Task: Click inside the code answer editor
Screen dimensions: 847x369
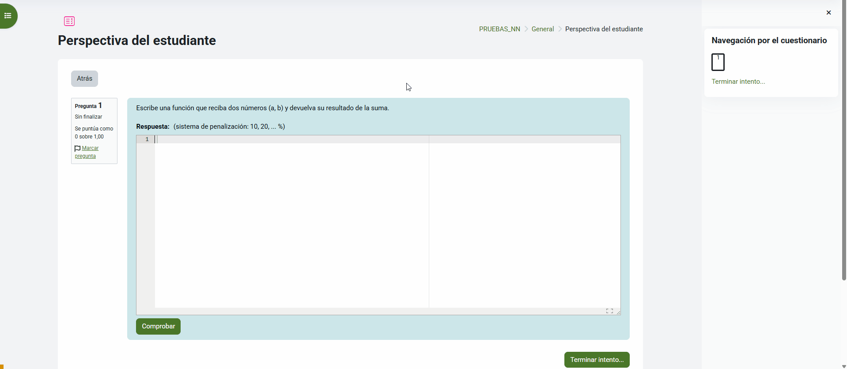Action: (291, 220)
